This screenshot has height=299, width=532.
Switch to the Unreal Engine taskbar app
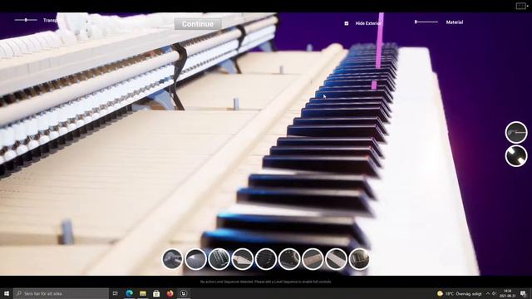pyautogui.click(x=184, y=293)
